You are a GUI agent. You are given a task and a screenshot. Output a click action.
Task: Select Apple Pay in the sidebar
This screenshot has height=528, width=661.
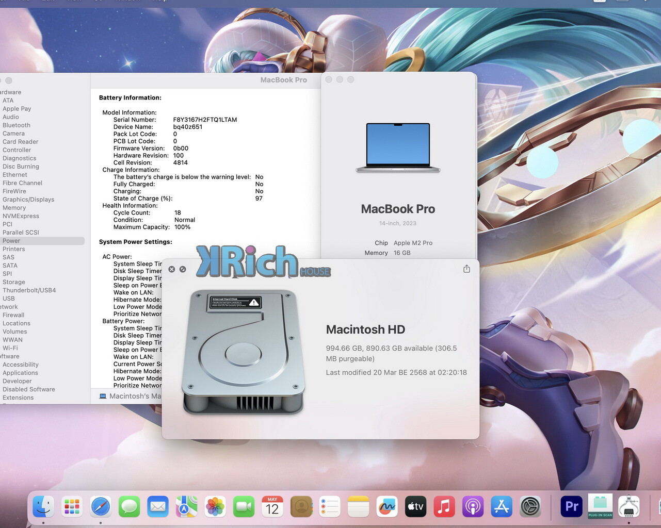coord(17,109)
